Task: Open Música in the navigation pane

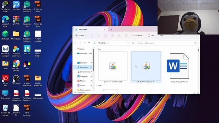Action: pyautogui.click(x=82, y=81)
